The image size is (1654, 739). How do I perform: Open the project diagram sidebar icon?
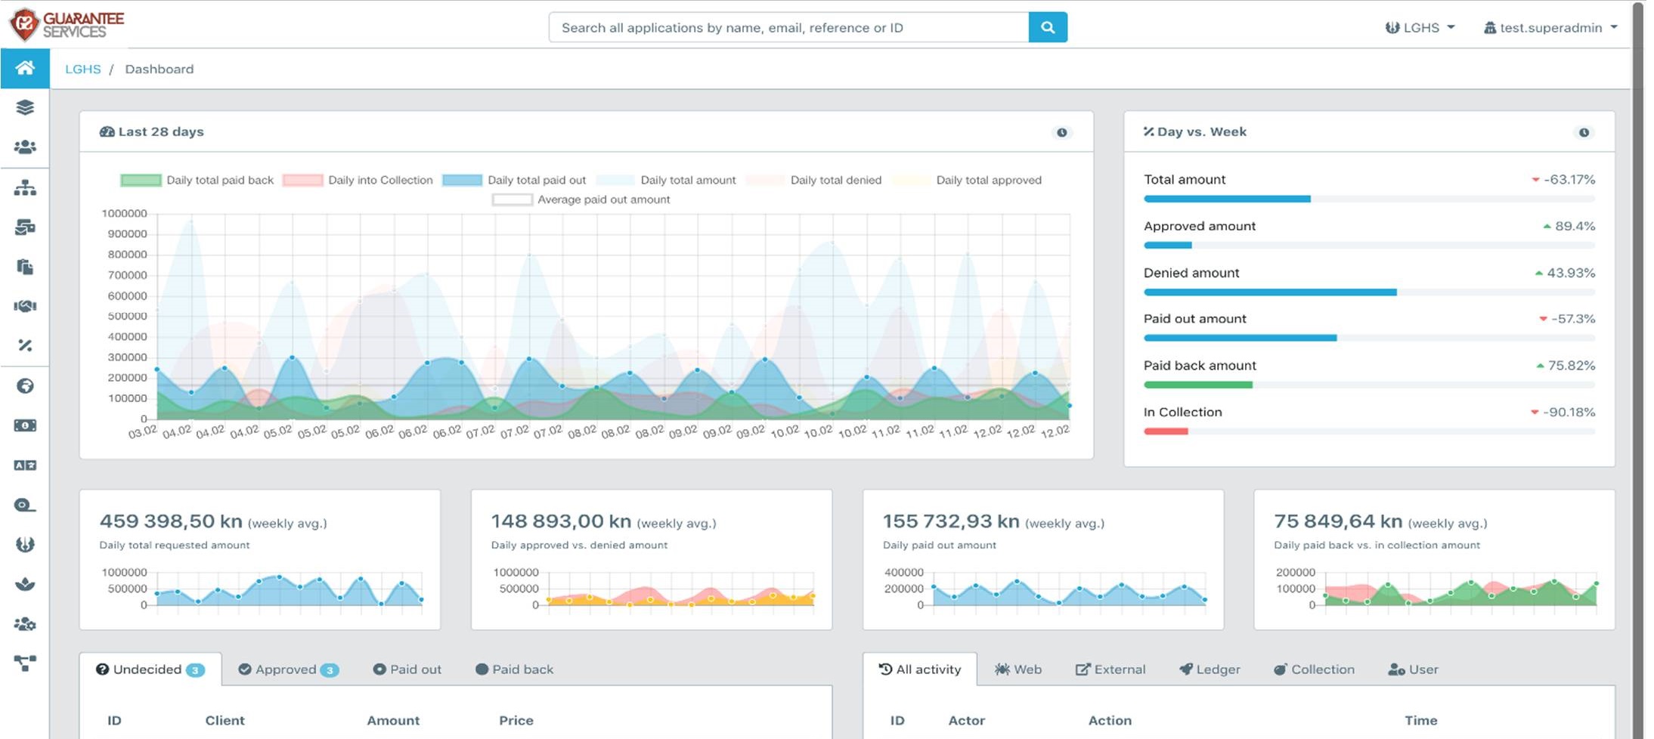pyautogui.click(x=25, y=663)
